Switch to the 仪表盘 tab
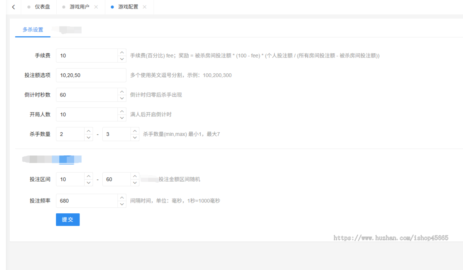 coord(39,7)
